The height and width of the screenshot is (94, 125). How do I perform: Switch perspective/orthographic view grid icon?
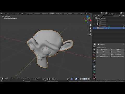tap(90, 34)
